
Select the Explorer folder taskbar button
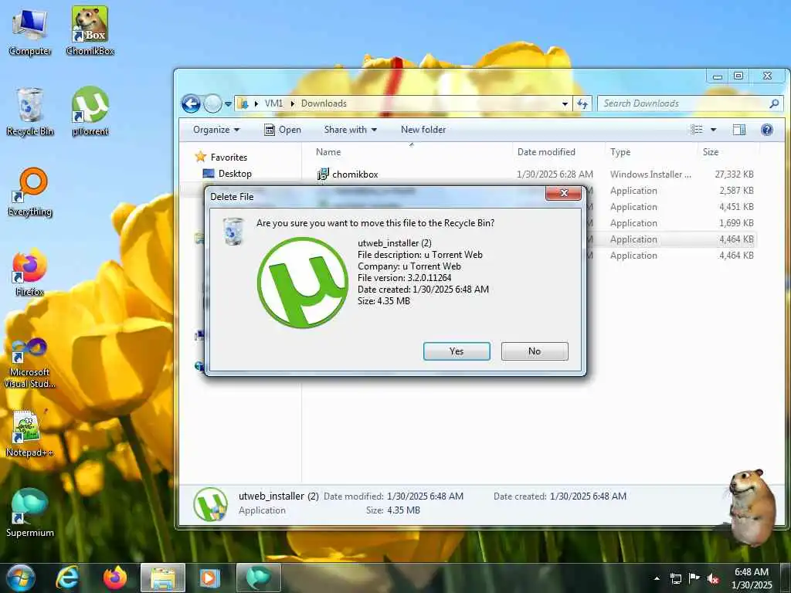click(163, 578)
